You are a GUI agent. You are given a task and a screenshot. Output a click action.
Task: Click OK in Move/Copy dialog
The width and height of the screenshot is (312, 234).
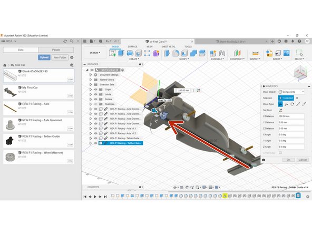coord(288,160)
